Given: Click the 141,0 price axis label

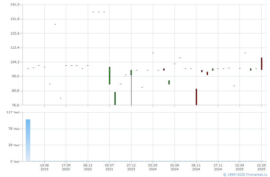Looking at the screenshot, I should click(15, 5).
